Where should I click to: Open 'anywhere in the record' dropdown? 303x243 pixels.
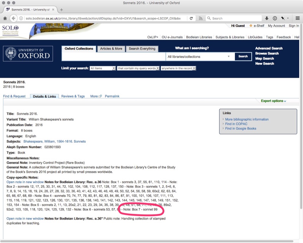[178, 68]
